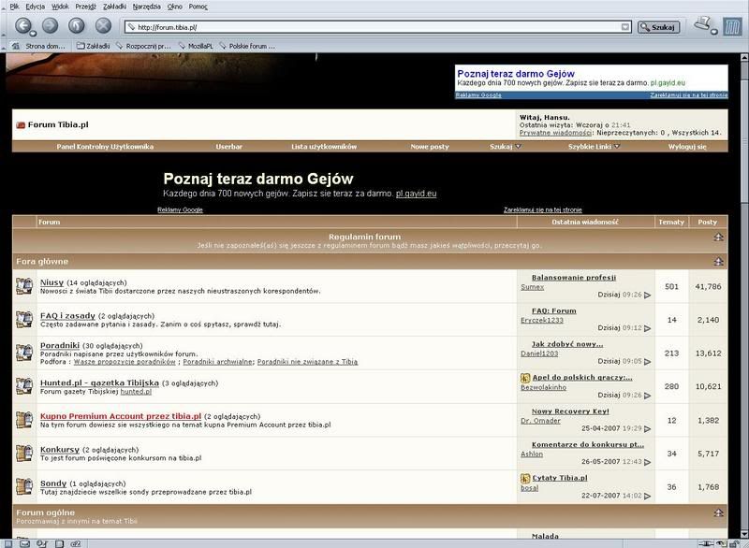Click the vertical scrollbar down arrow

tap(744, 534)
